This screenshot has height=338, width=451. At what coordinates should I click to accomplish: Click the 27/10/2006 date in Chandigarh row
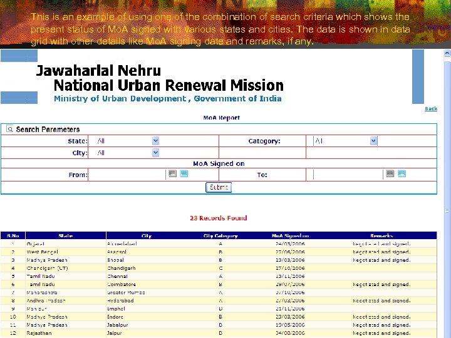[x=290, y=268]
